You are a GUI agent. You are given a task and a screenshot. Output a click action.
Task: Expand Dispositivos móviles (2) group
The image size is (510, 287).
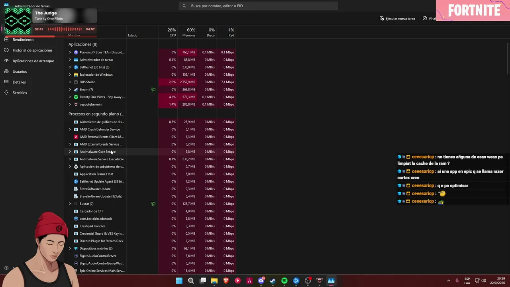(70, 248)
